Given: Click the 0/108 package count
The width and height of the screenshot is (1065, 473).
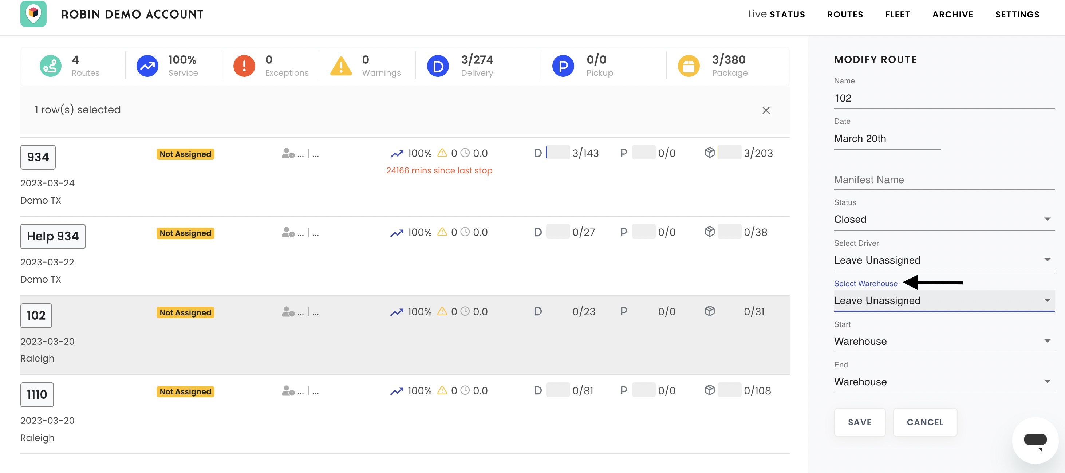Looking at the screenshot, I should click(757, 391).
